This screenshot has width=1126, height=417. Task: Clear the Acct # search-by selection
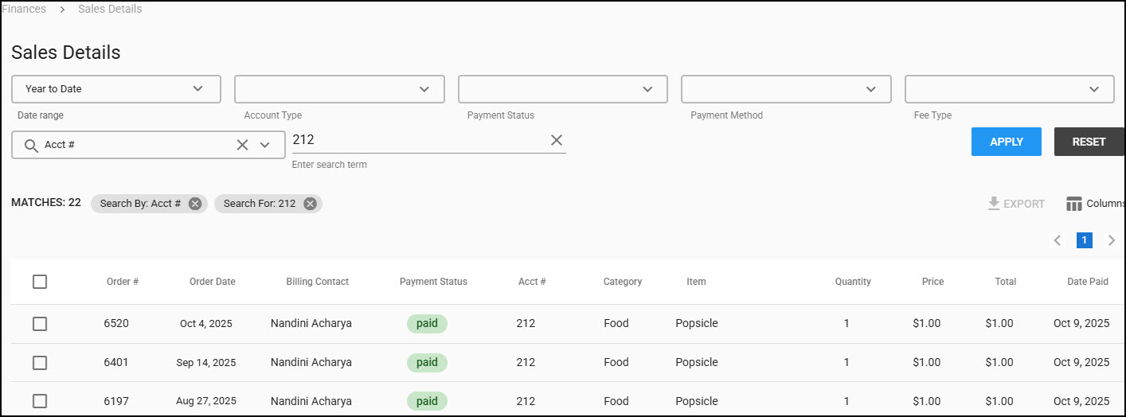click(x=242, y=145)
